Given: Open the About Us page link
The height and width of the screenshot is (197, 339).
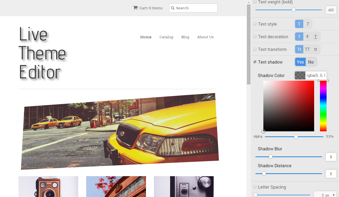Looking at the screenshot, I should click(x=205, y=37).
